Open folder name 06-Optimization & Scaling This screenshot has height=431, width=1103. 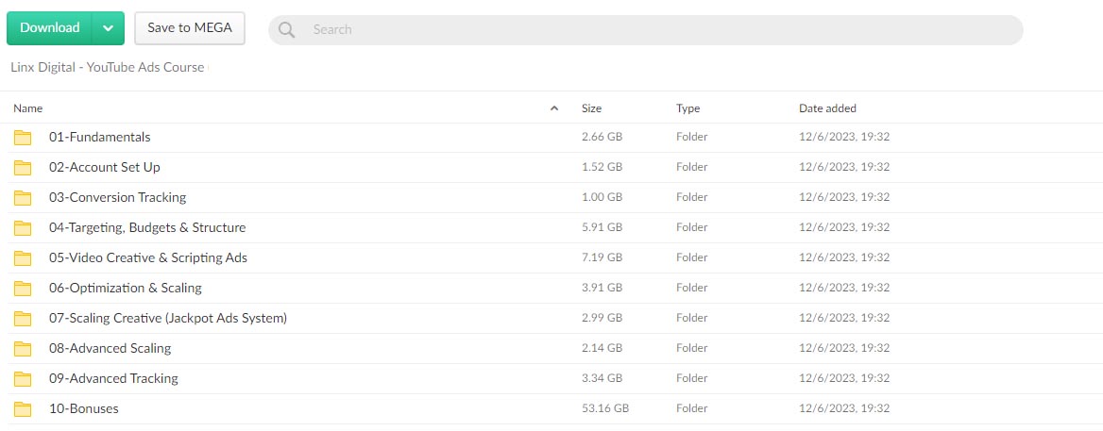pyautogui.click(x=126, y=288)
